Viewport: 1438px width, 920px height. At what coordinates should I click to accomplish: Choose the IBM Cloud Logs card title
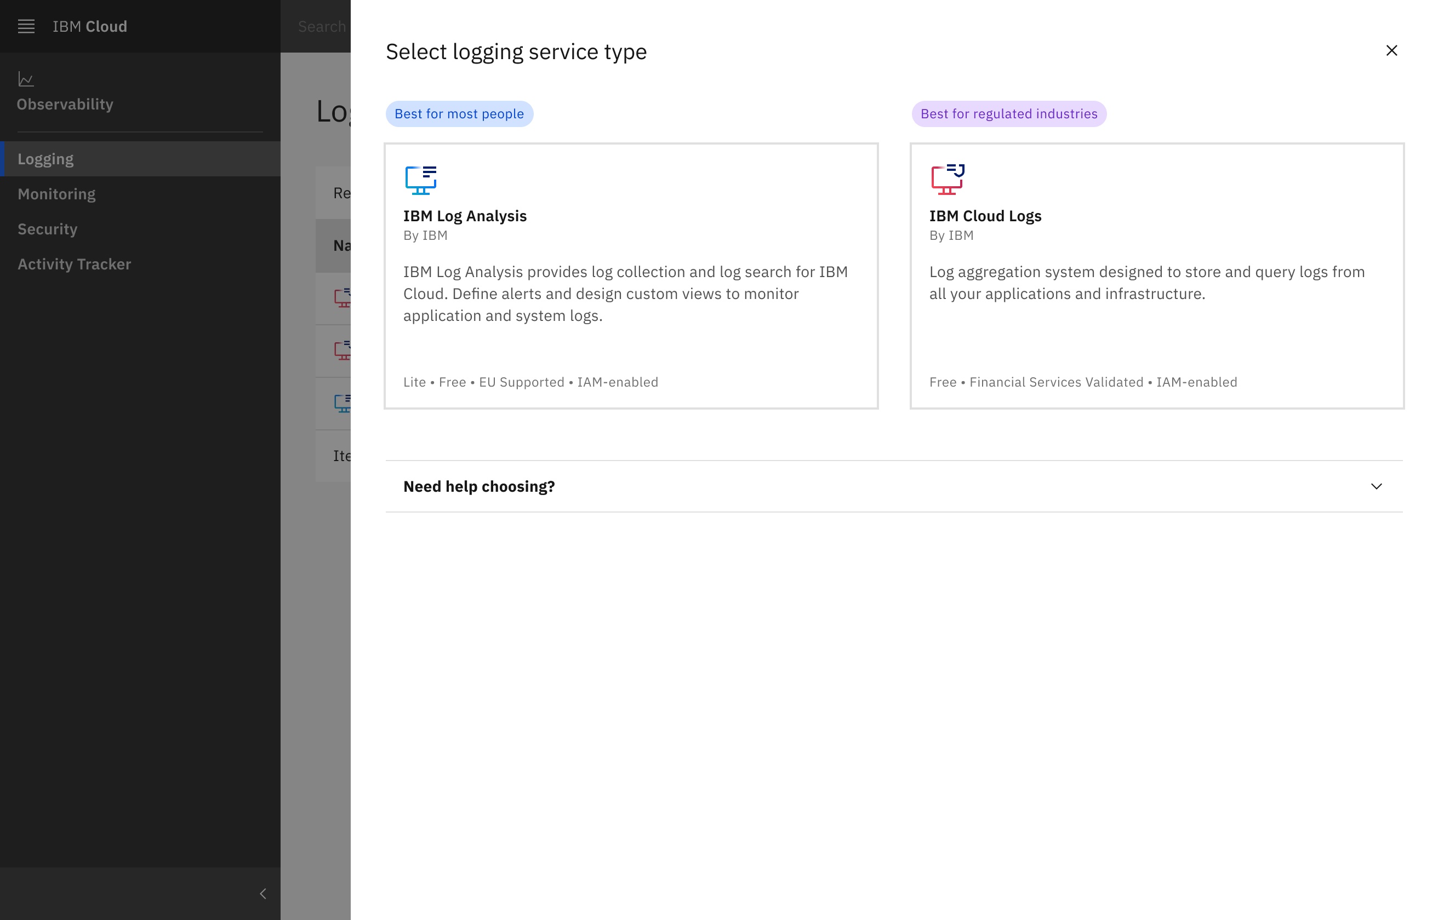[x=985, y=216]
